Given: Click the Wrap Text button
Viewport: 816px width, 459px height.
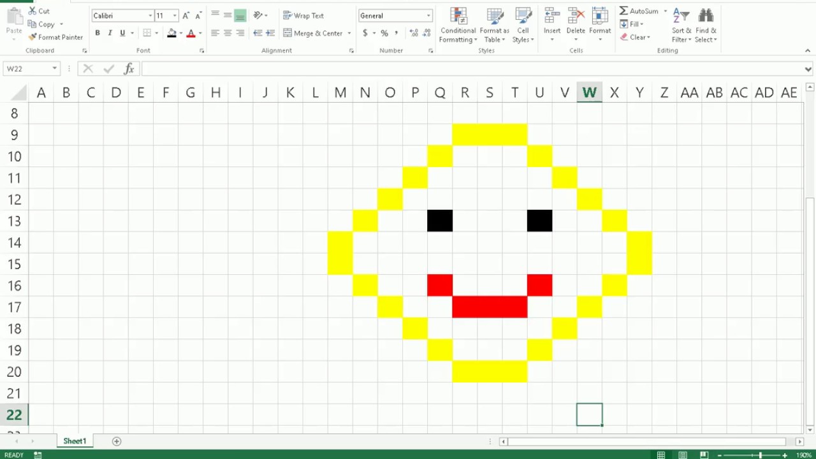Looking at the screenshot, I should pos(303,15).
